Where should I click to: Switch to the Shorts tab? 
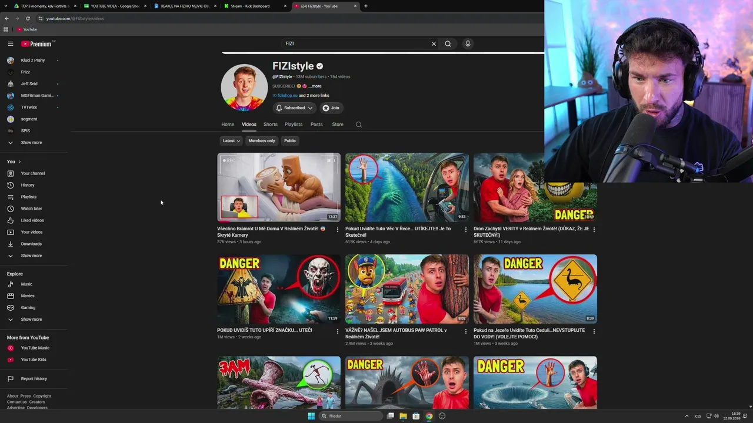point(271,125)
